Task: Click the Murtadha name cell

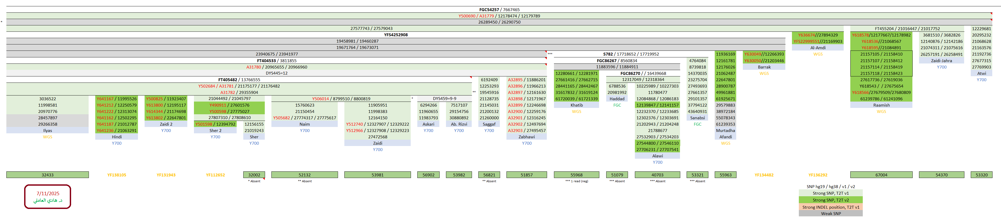Action: click(725, 131)
